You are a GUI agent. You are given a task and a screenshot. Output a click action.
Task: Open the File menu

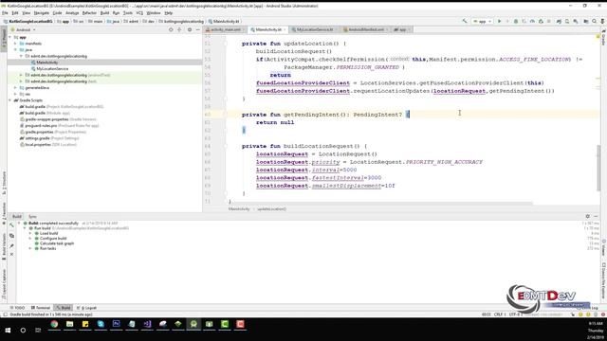point(5,12)
